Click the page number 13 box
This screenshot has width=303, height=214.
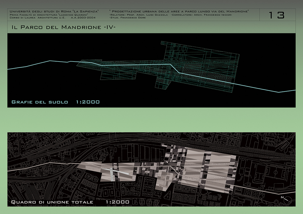click(x=277, y=15)
